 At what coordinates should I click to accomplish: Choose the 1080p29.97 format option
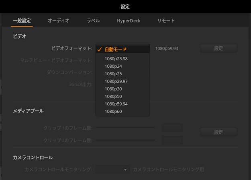116,81
